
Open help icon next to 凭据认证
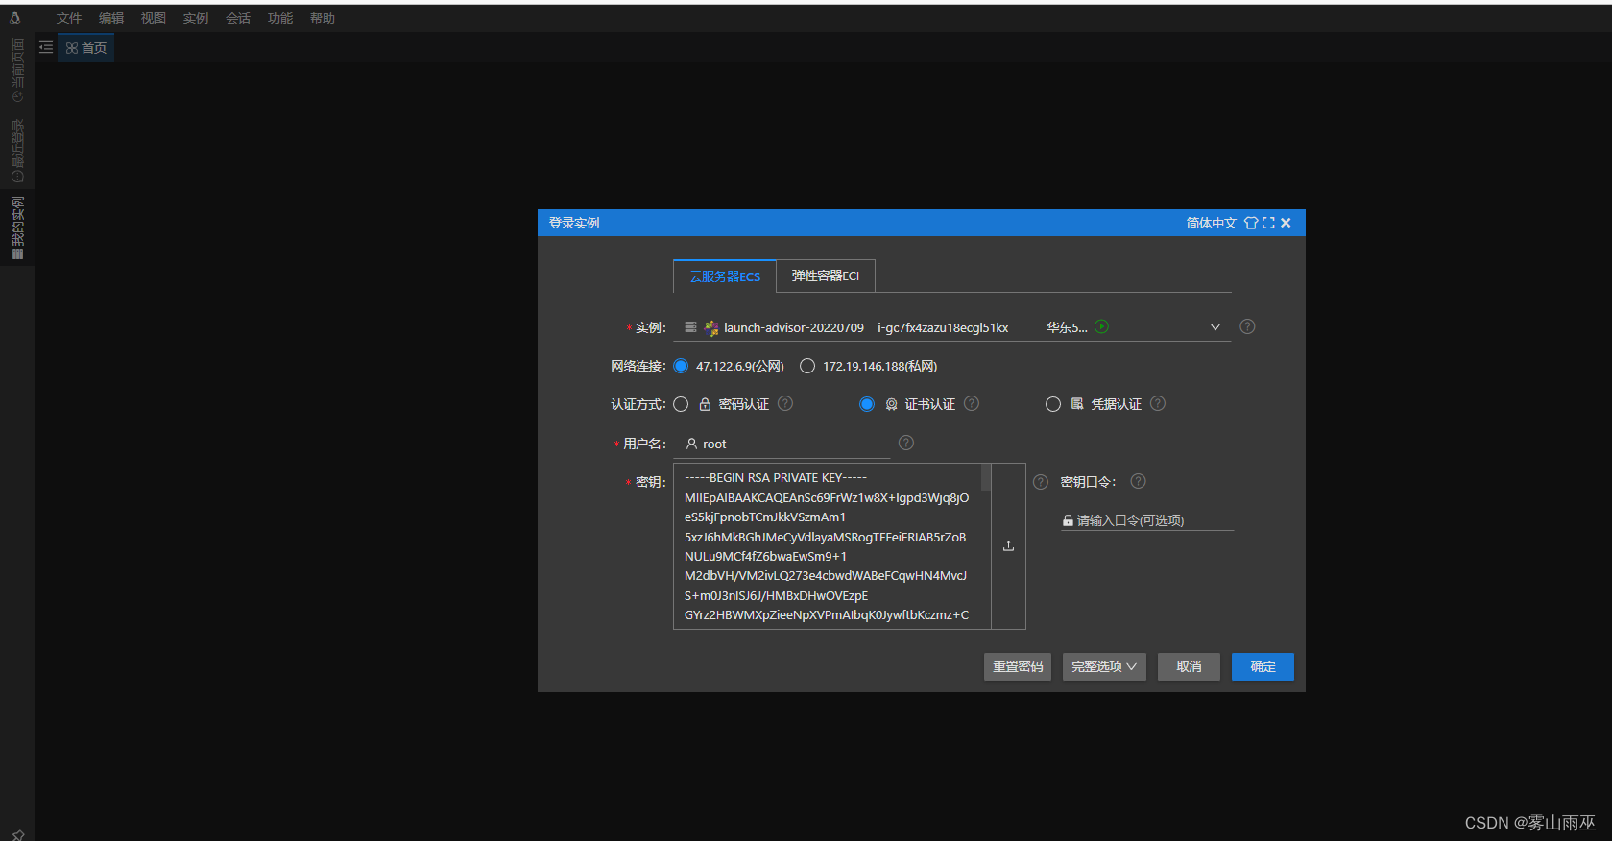1158,403
